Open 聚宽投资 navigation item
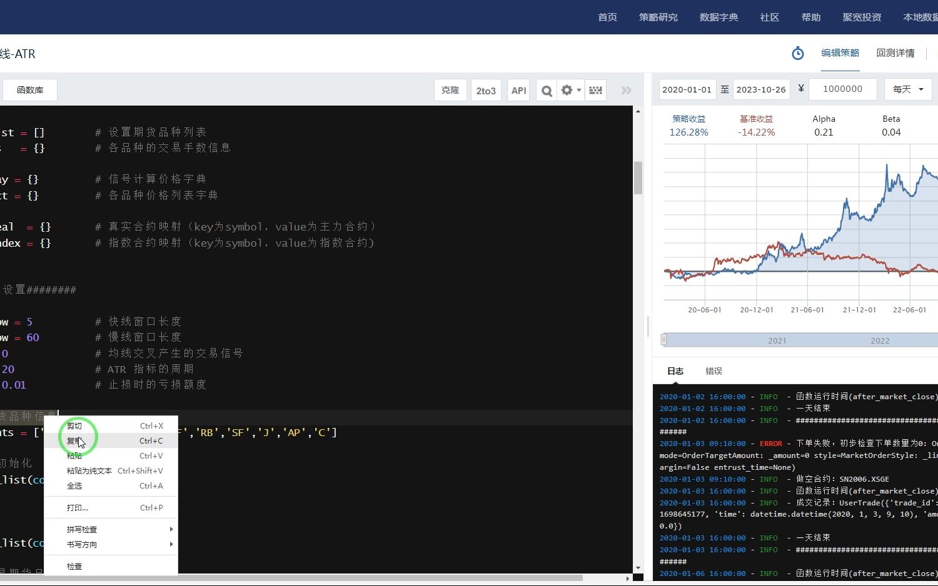The image size is (938, 586). point(862,17)
